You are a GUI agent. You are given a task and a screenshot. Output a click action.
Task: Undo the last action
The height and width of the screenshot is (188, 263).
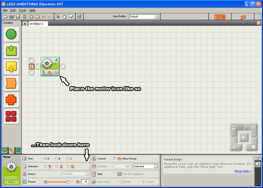click(x=43, y=16)
